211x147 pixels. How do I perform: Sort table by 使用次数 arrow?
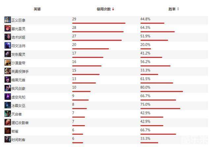(x=113, y=9)
